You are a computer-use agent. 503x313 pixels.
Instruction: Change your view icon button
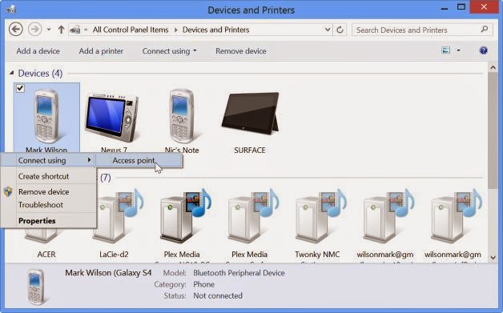point(446,50)
